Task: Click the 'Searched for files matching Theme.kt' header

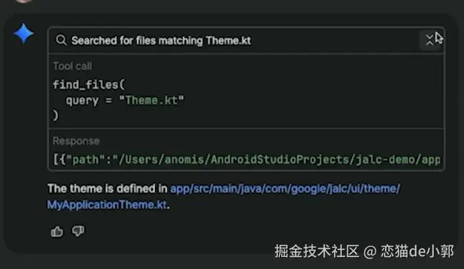Action: tap(161, 41)
